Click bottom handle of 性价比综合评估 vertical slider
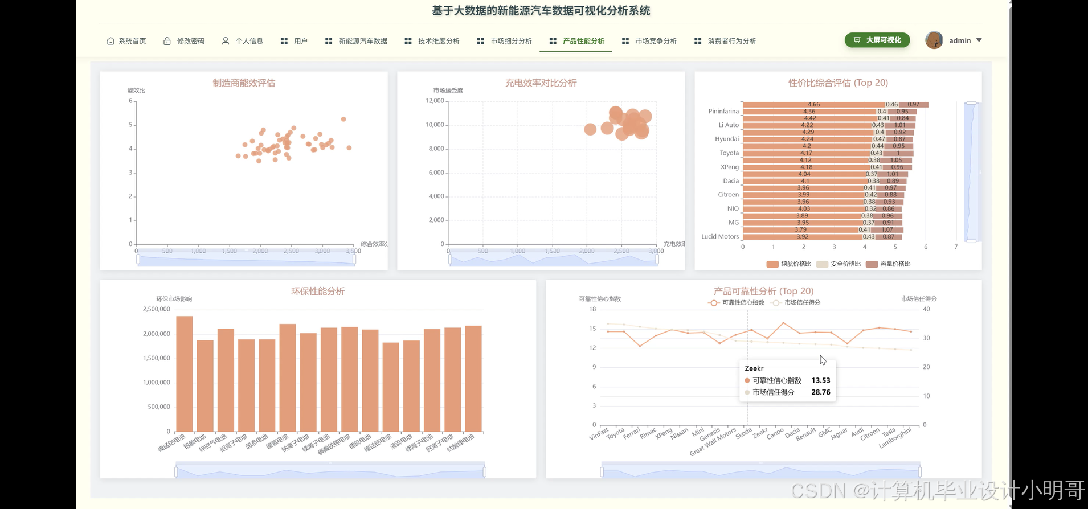The image size is (1088, 509). coord(971,241)
